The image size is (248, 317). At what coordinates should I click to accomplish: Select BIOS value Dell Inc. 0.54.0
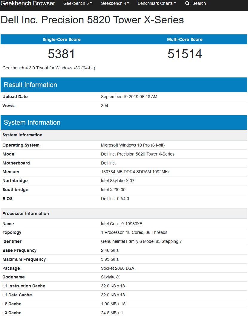(x=115, y=199)
